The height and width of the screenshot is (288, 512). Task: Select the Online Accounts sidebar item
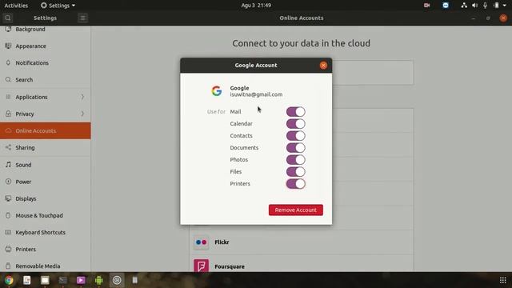(x=46, y=130)
